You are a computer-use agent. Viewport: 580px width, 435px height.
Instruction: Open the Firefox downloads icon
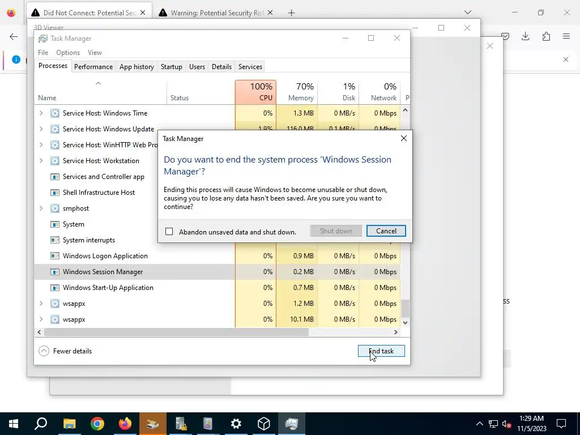point(525,36)
